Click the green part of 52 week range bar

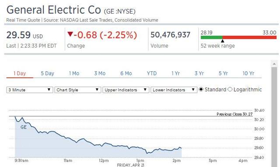point(212,37)
